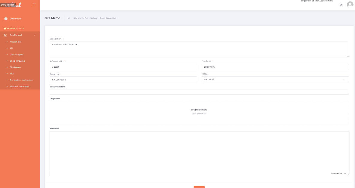Screen dimensions: 355x188
Task: Switch language using the EN selector
Action: [341, 5]
